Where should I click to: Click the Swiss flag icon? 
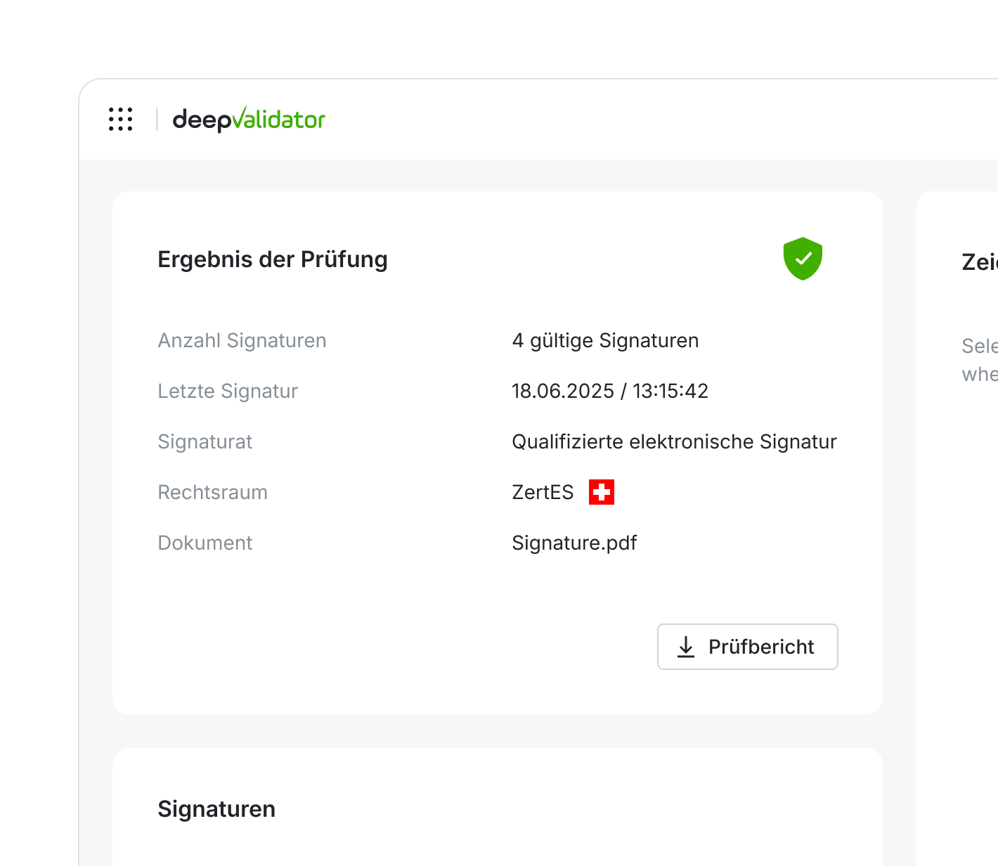coord(602,492)
